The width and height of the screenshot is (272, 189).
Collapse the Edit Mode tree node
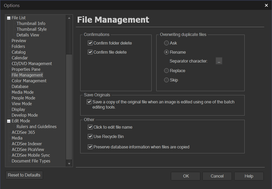click(9, 121)
